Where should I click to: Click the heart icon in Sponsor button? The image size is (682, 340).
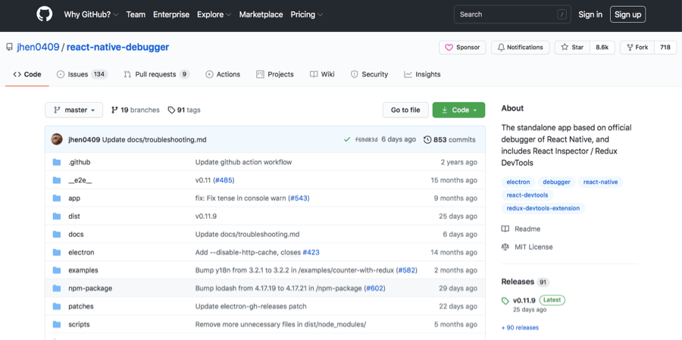click(449, 48)
